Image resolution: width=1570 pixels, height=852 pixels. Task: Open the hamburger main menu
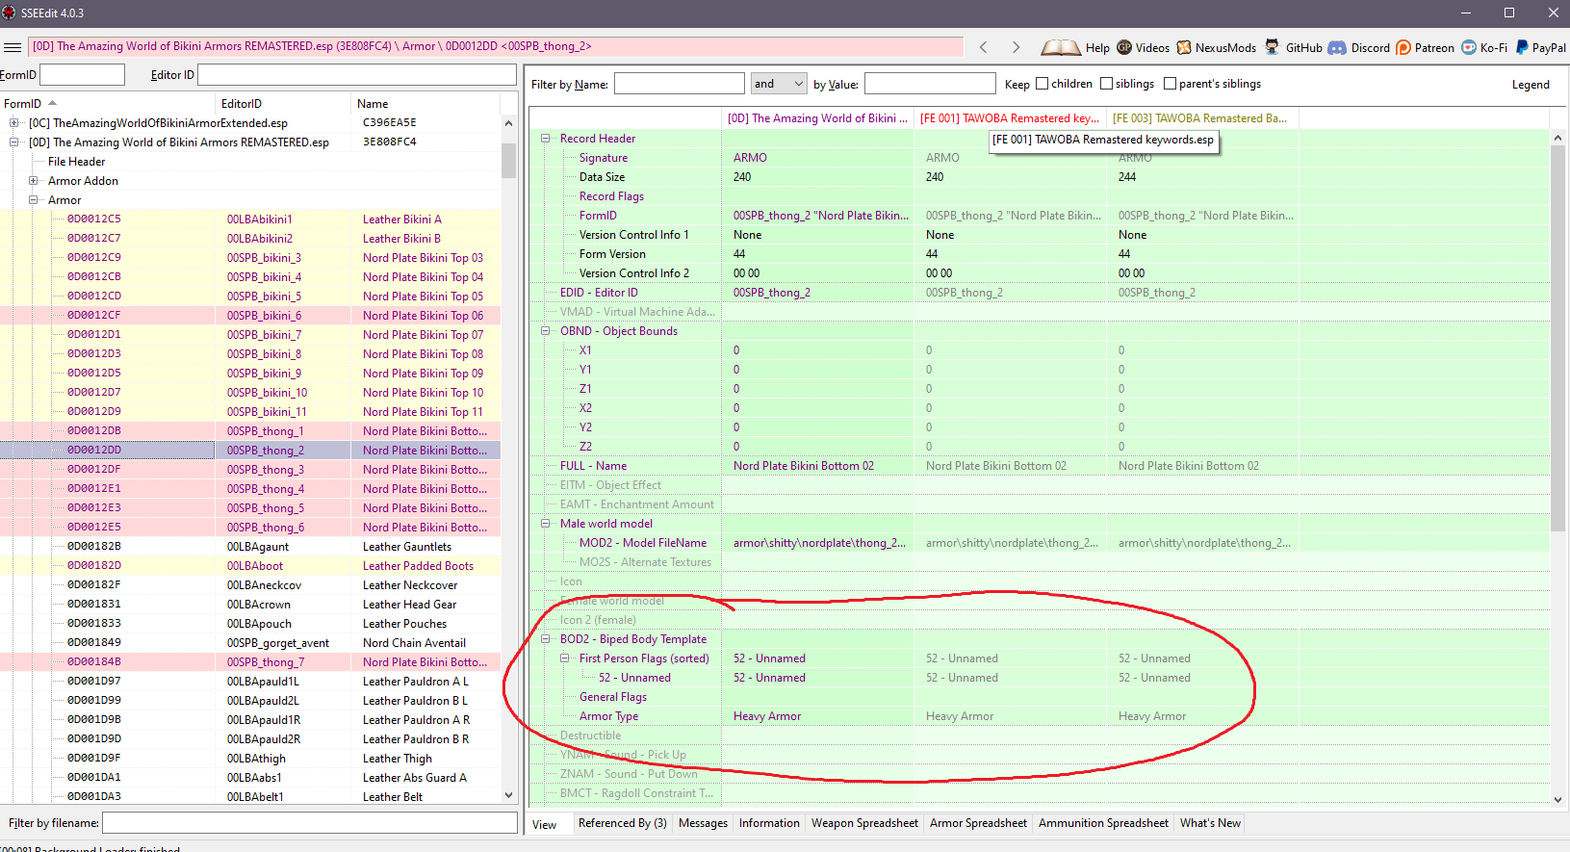tap(13, 47)
